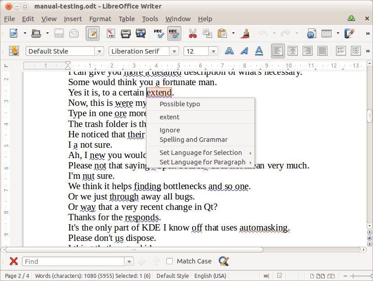Click the Cut scissors icon
Image resolution: width=373 pixels, height=281 pixels.
(193, 33)
